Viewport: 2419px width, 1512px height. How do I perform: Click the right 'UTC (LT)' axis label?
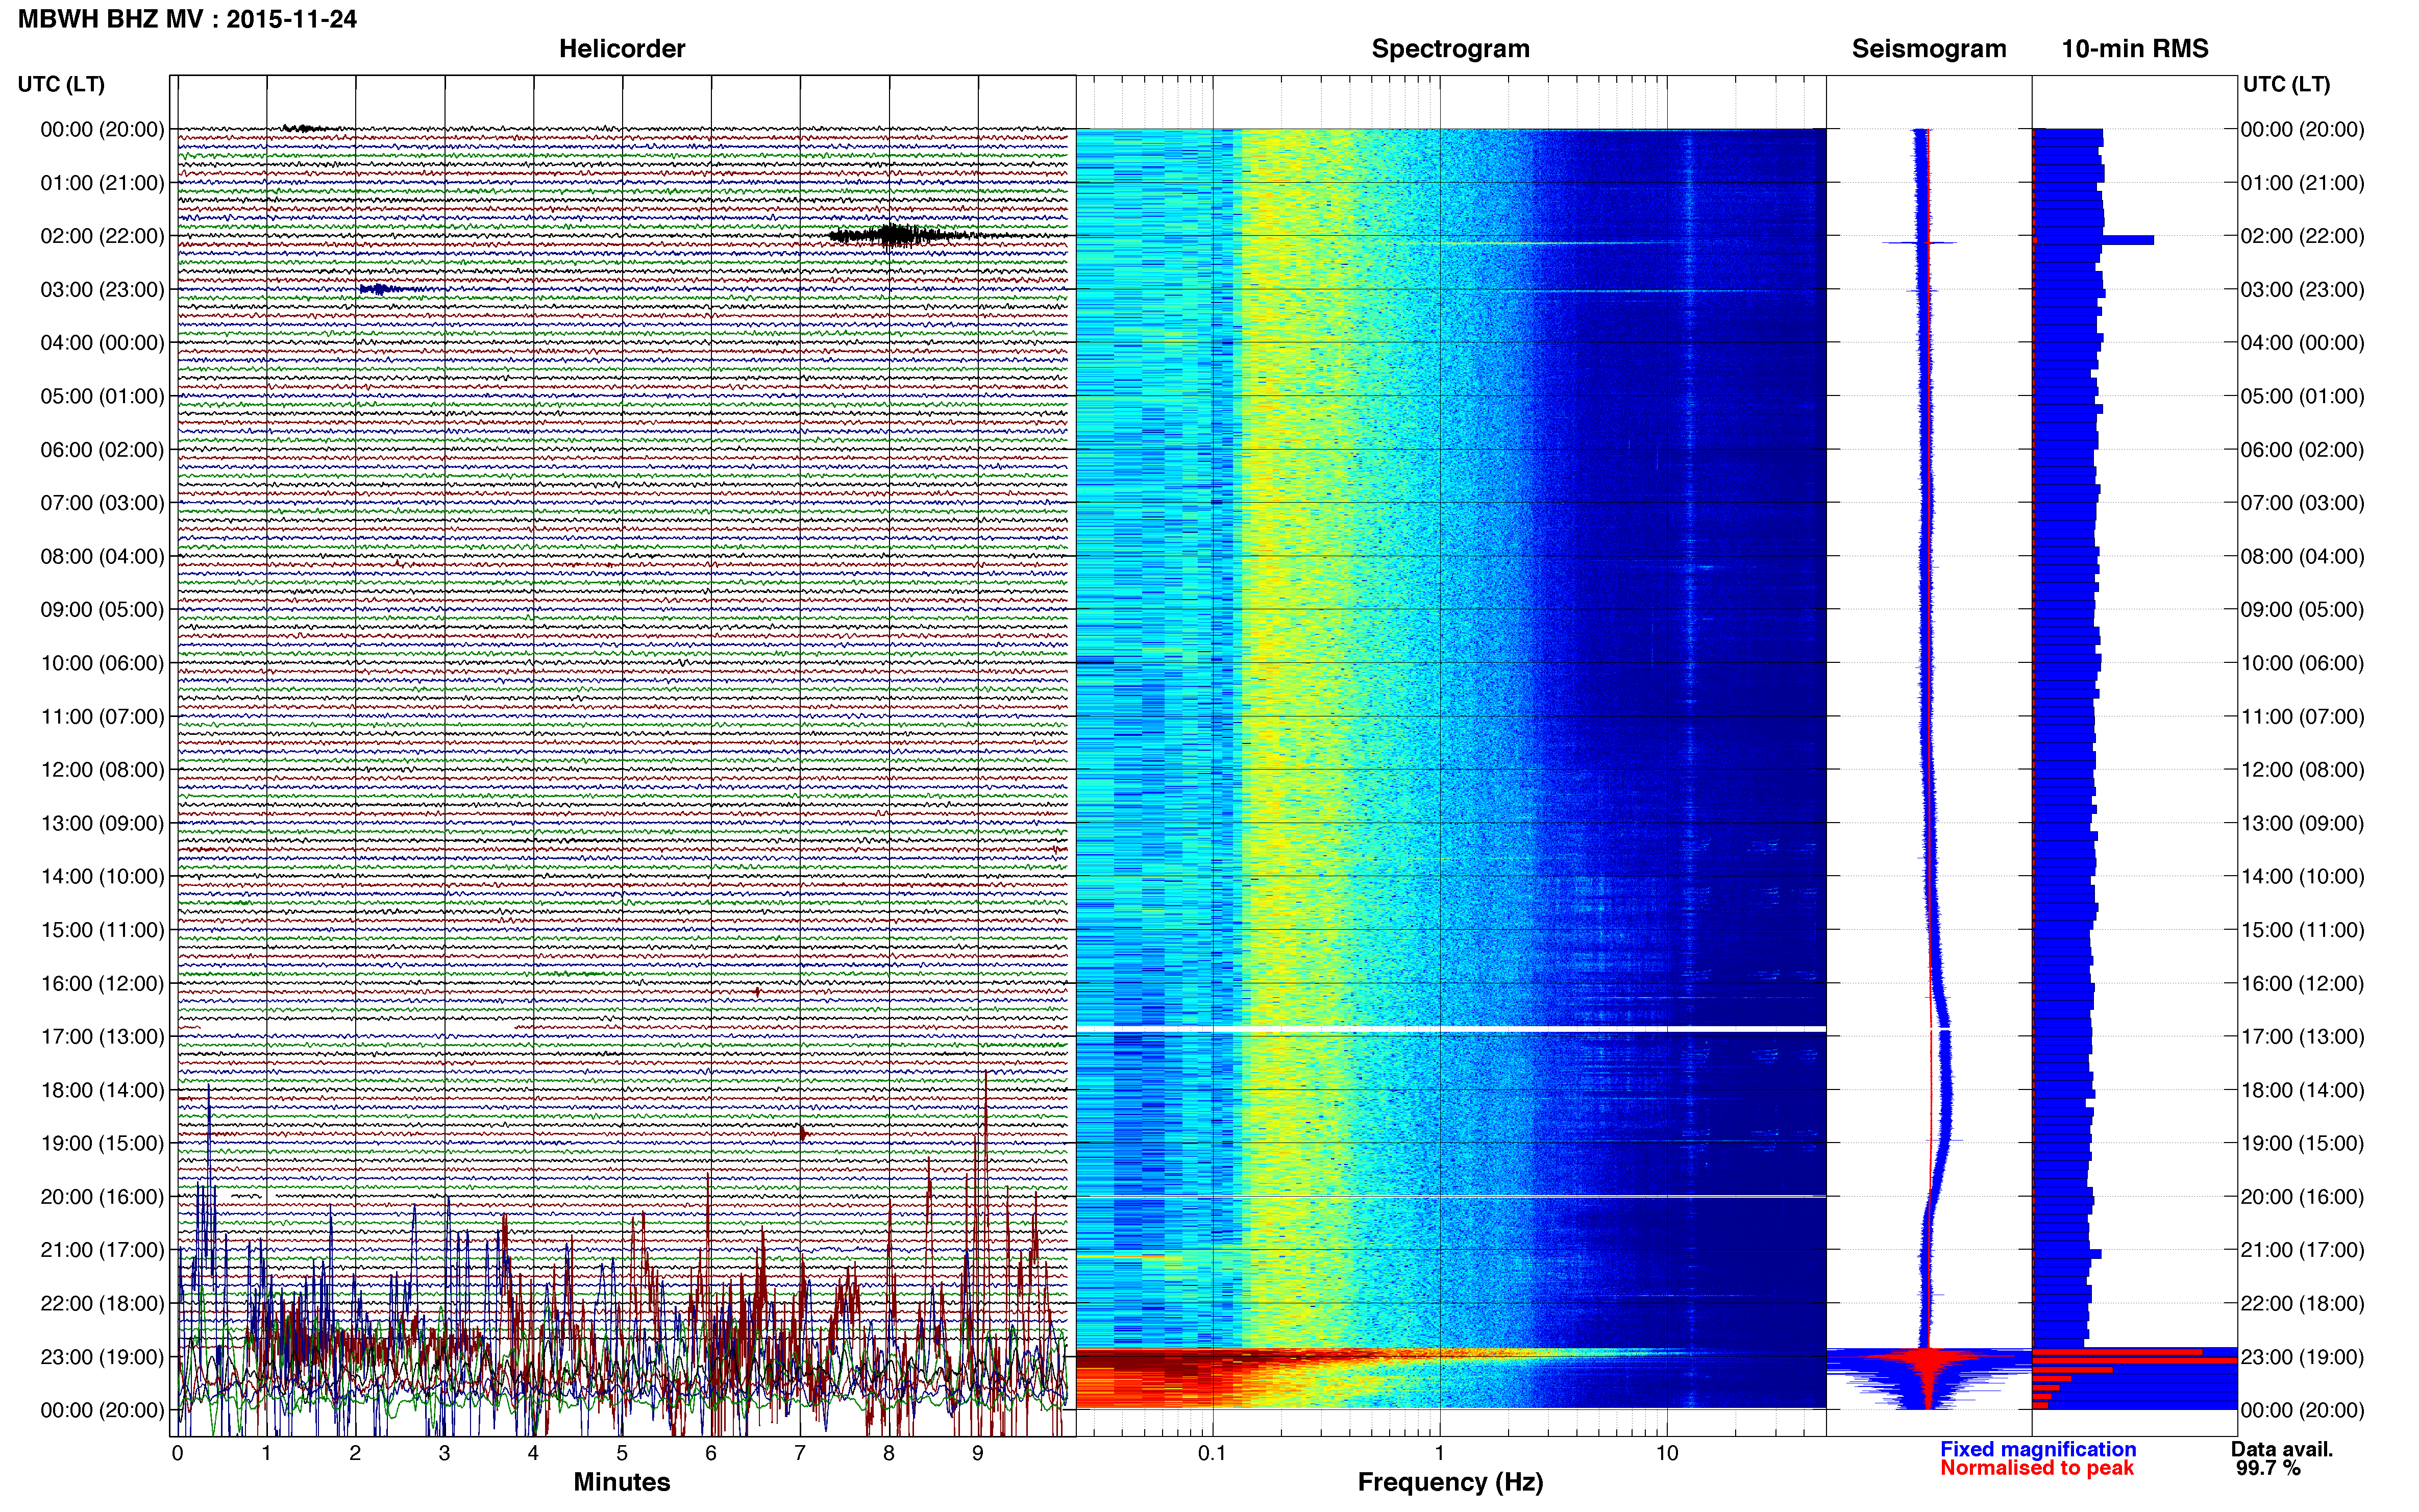[2286, 84]
